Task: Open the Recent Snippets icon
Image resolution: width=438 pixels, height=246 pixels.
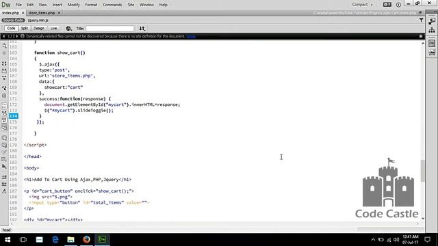Action: pyautogui.click(x=4, y=159)
